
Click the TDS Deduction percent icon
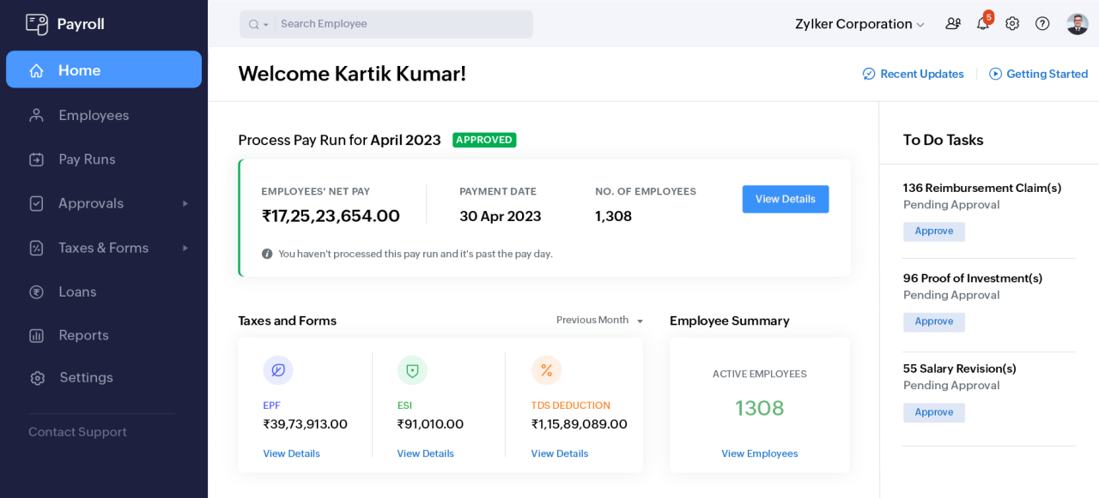pos(547,370)
